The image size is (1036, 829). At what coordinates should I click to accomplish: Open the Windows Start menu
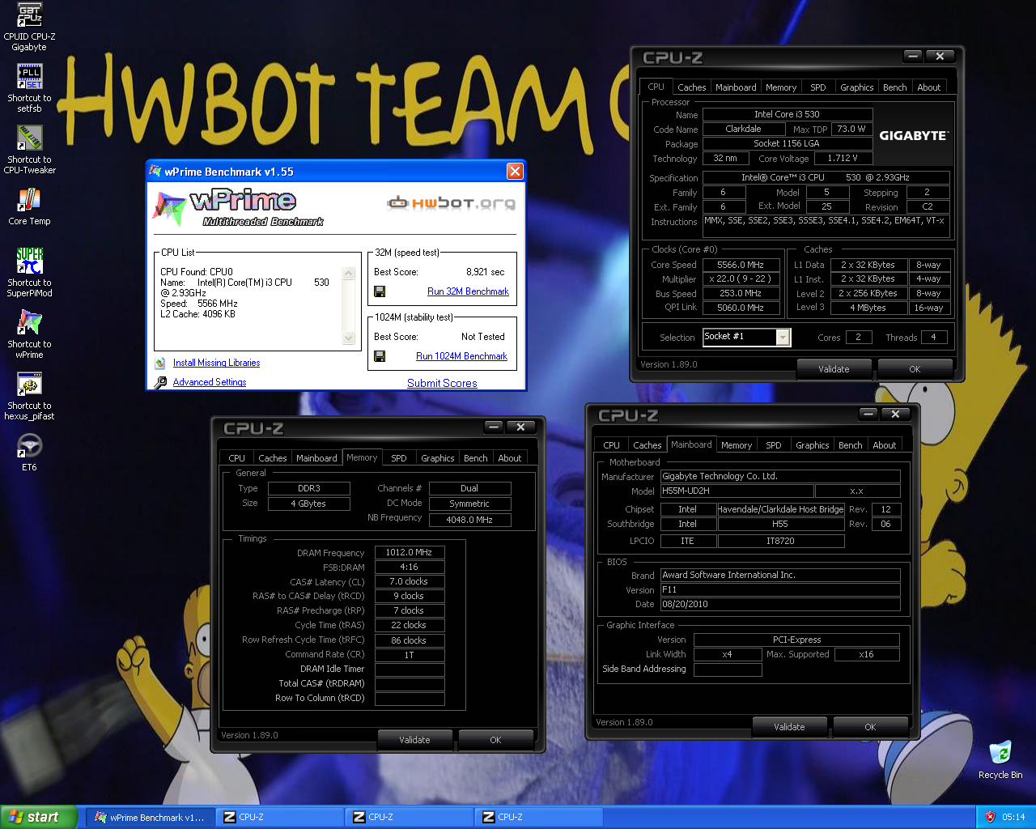pos(38,817)
